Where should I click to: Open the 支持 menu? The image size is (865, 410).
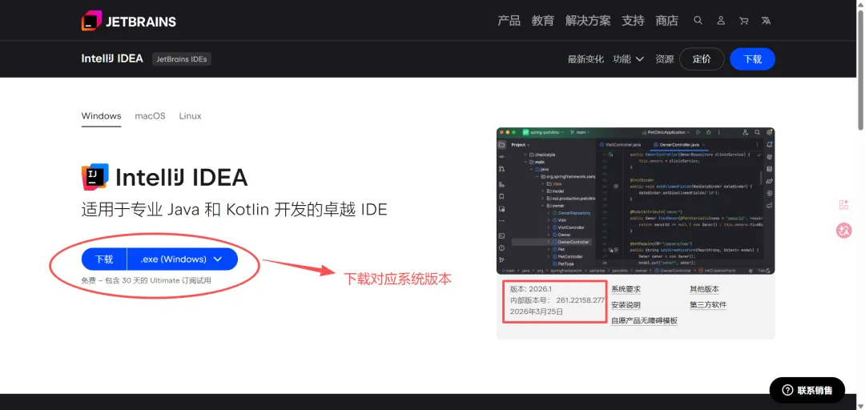point(634,21)
